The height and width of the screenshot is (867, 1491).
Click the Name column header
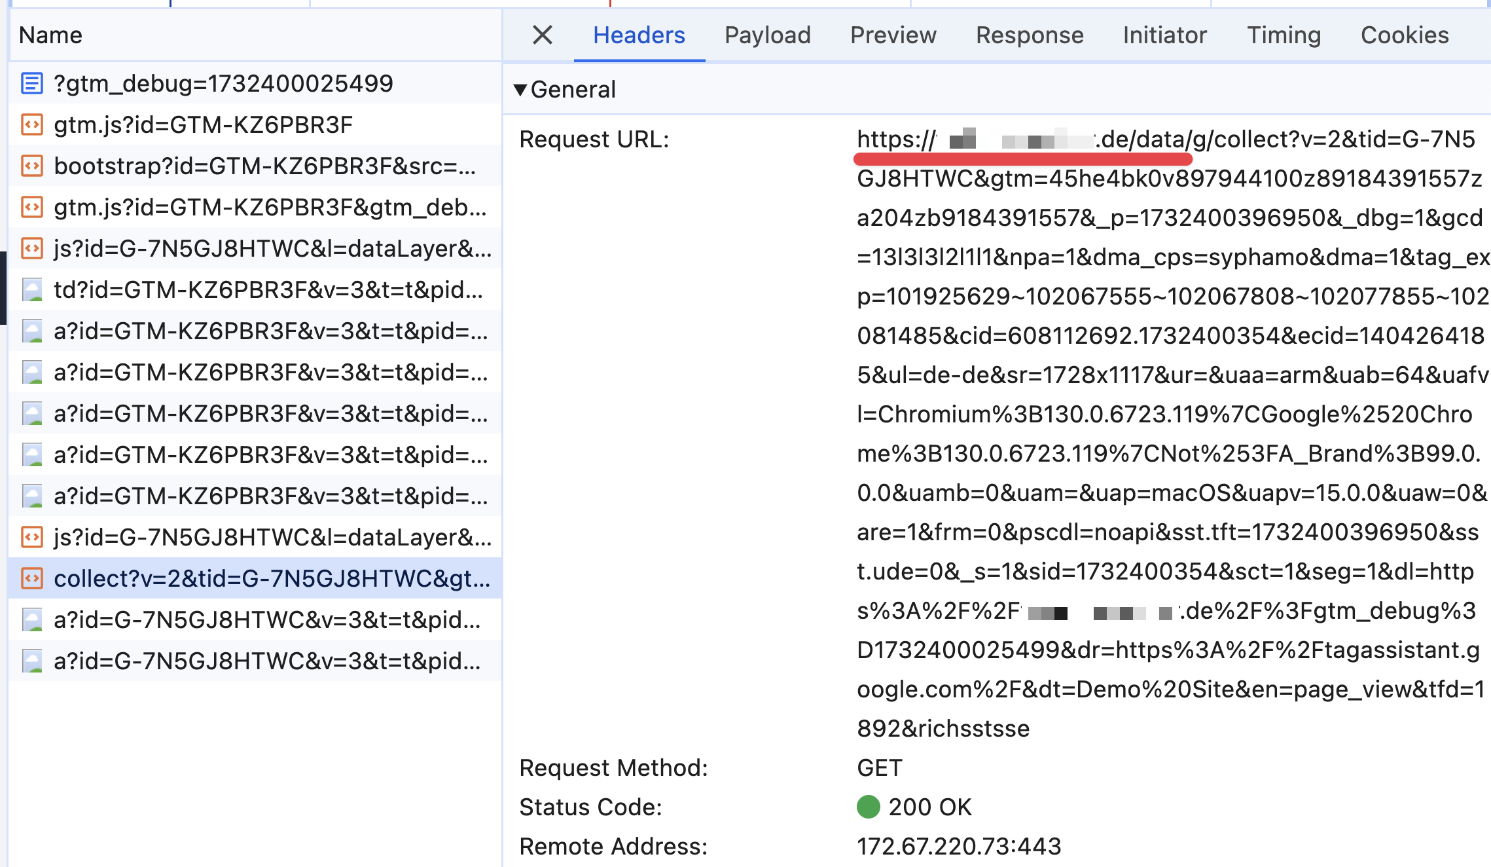(50, 35)
